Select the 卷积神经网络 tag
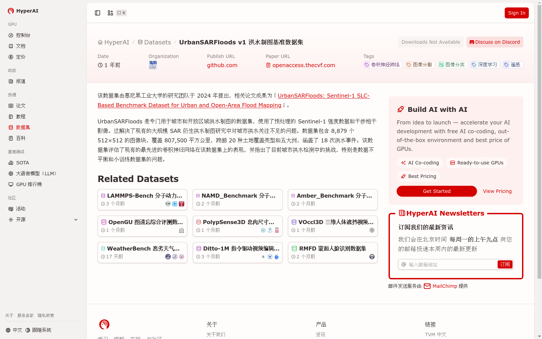The width and height of the screenshot is (542, 339). [x=383, y=65]
